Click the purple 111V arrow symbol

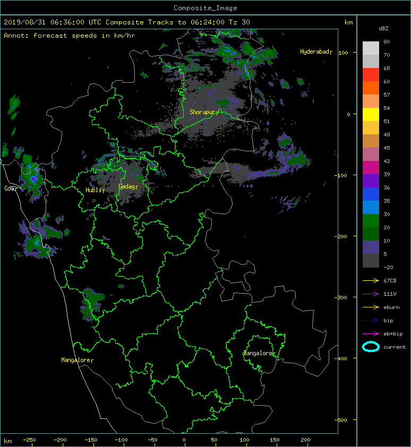click(x=371, y=294)
